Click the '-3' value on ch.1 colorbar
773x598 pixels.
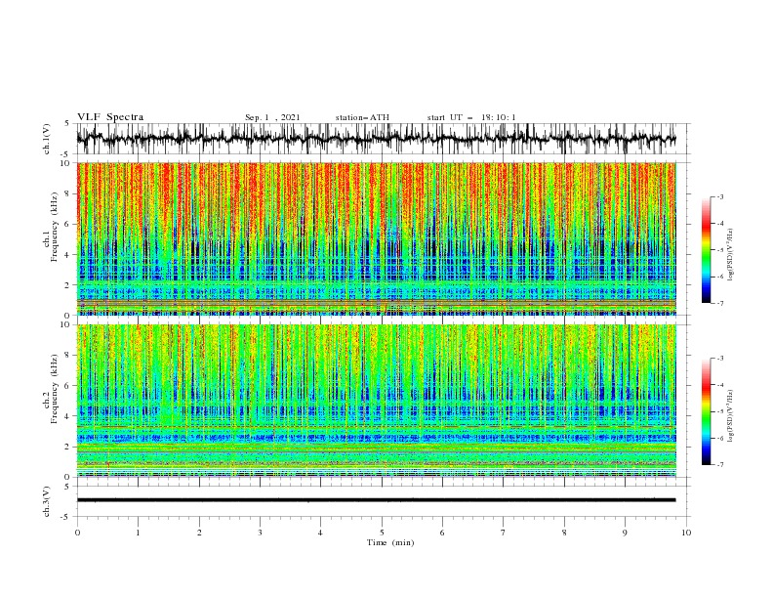tap(718, 196)
